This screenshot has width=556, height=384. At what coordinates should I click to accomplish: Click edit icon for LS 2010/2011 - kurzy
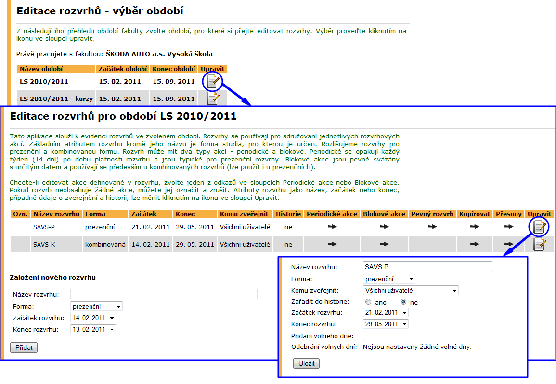(x=212, y=99)
